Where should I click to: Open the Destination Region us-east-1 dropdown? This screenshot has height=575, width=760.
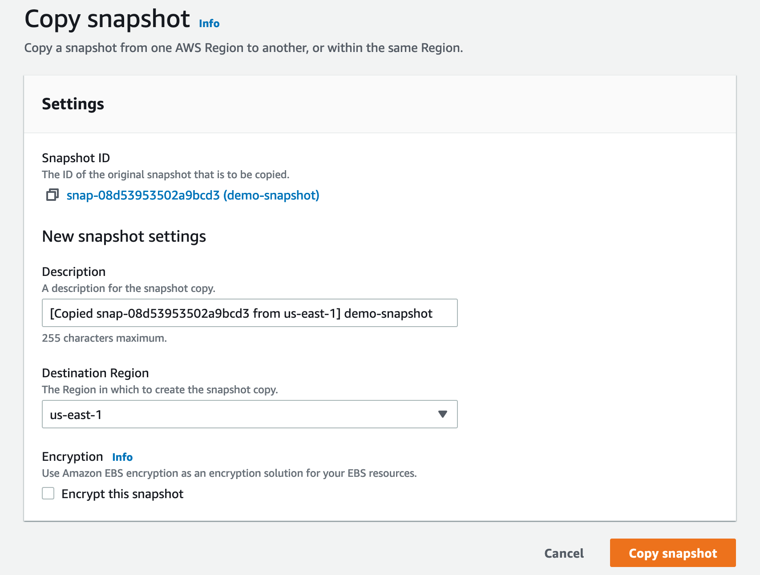coord(249,415)
